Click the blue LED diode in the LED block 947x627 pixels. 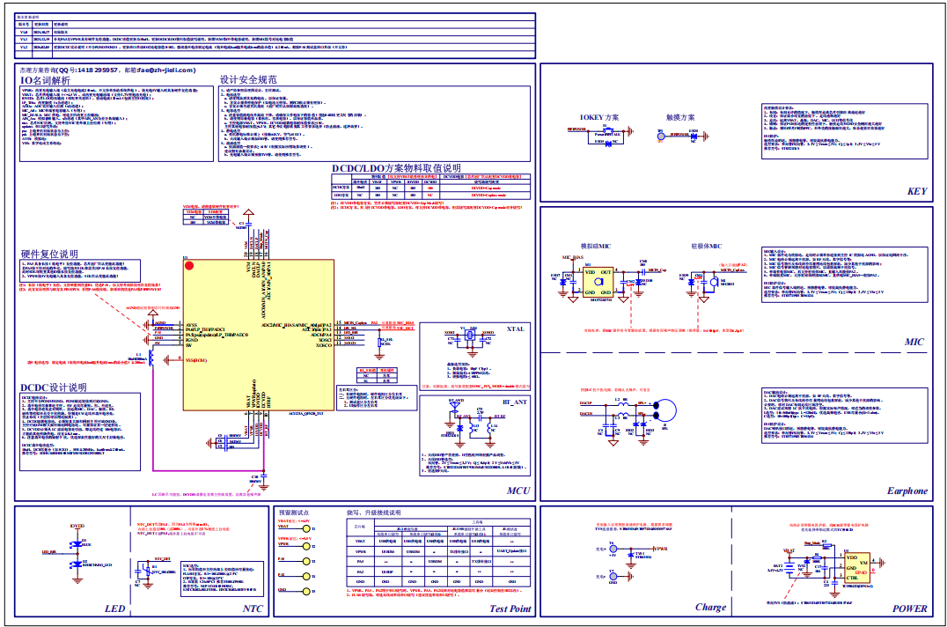pos(77,544)
